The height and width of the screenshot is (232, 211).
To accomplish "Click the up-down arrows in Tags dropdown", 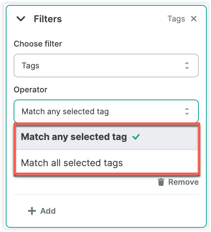I will 187,66.
